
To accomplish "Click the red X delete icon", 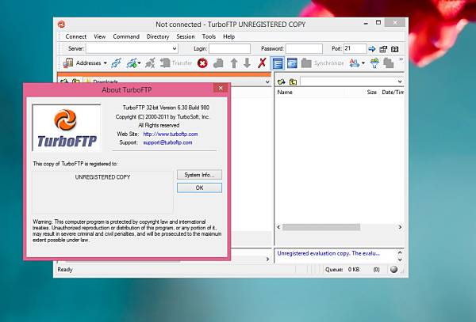I will point(262,63).
